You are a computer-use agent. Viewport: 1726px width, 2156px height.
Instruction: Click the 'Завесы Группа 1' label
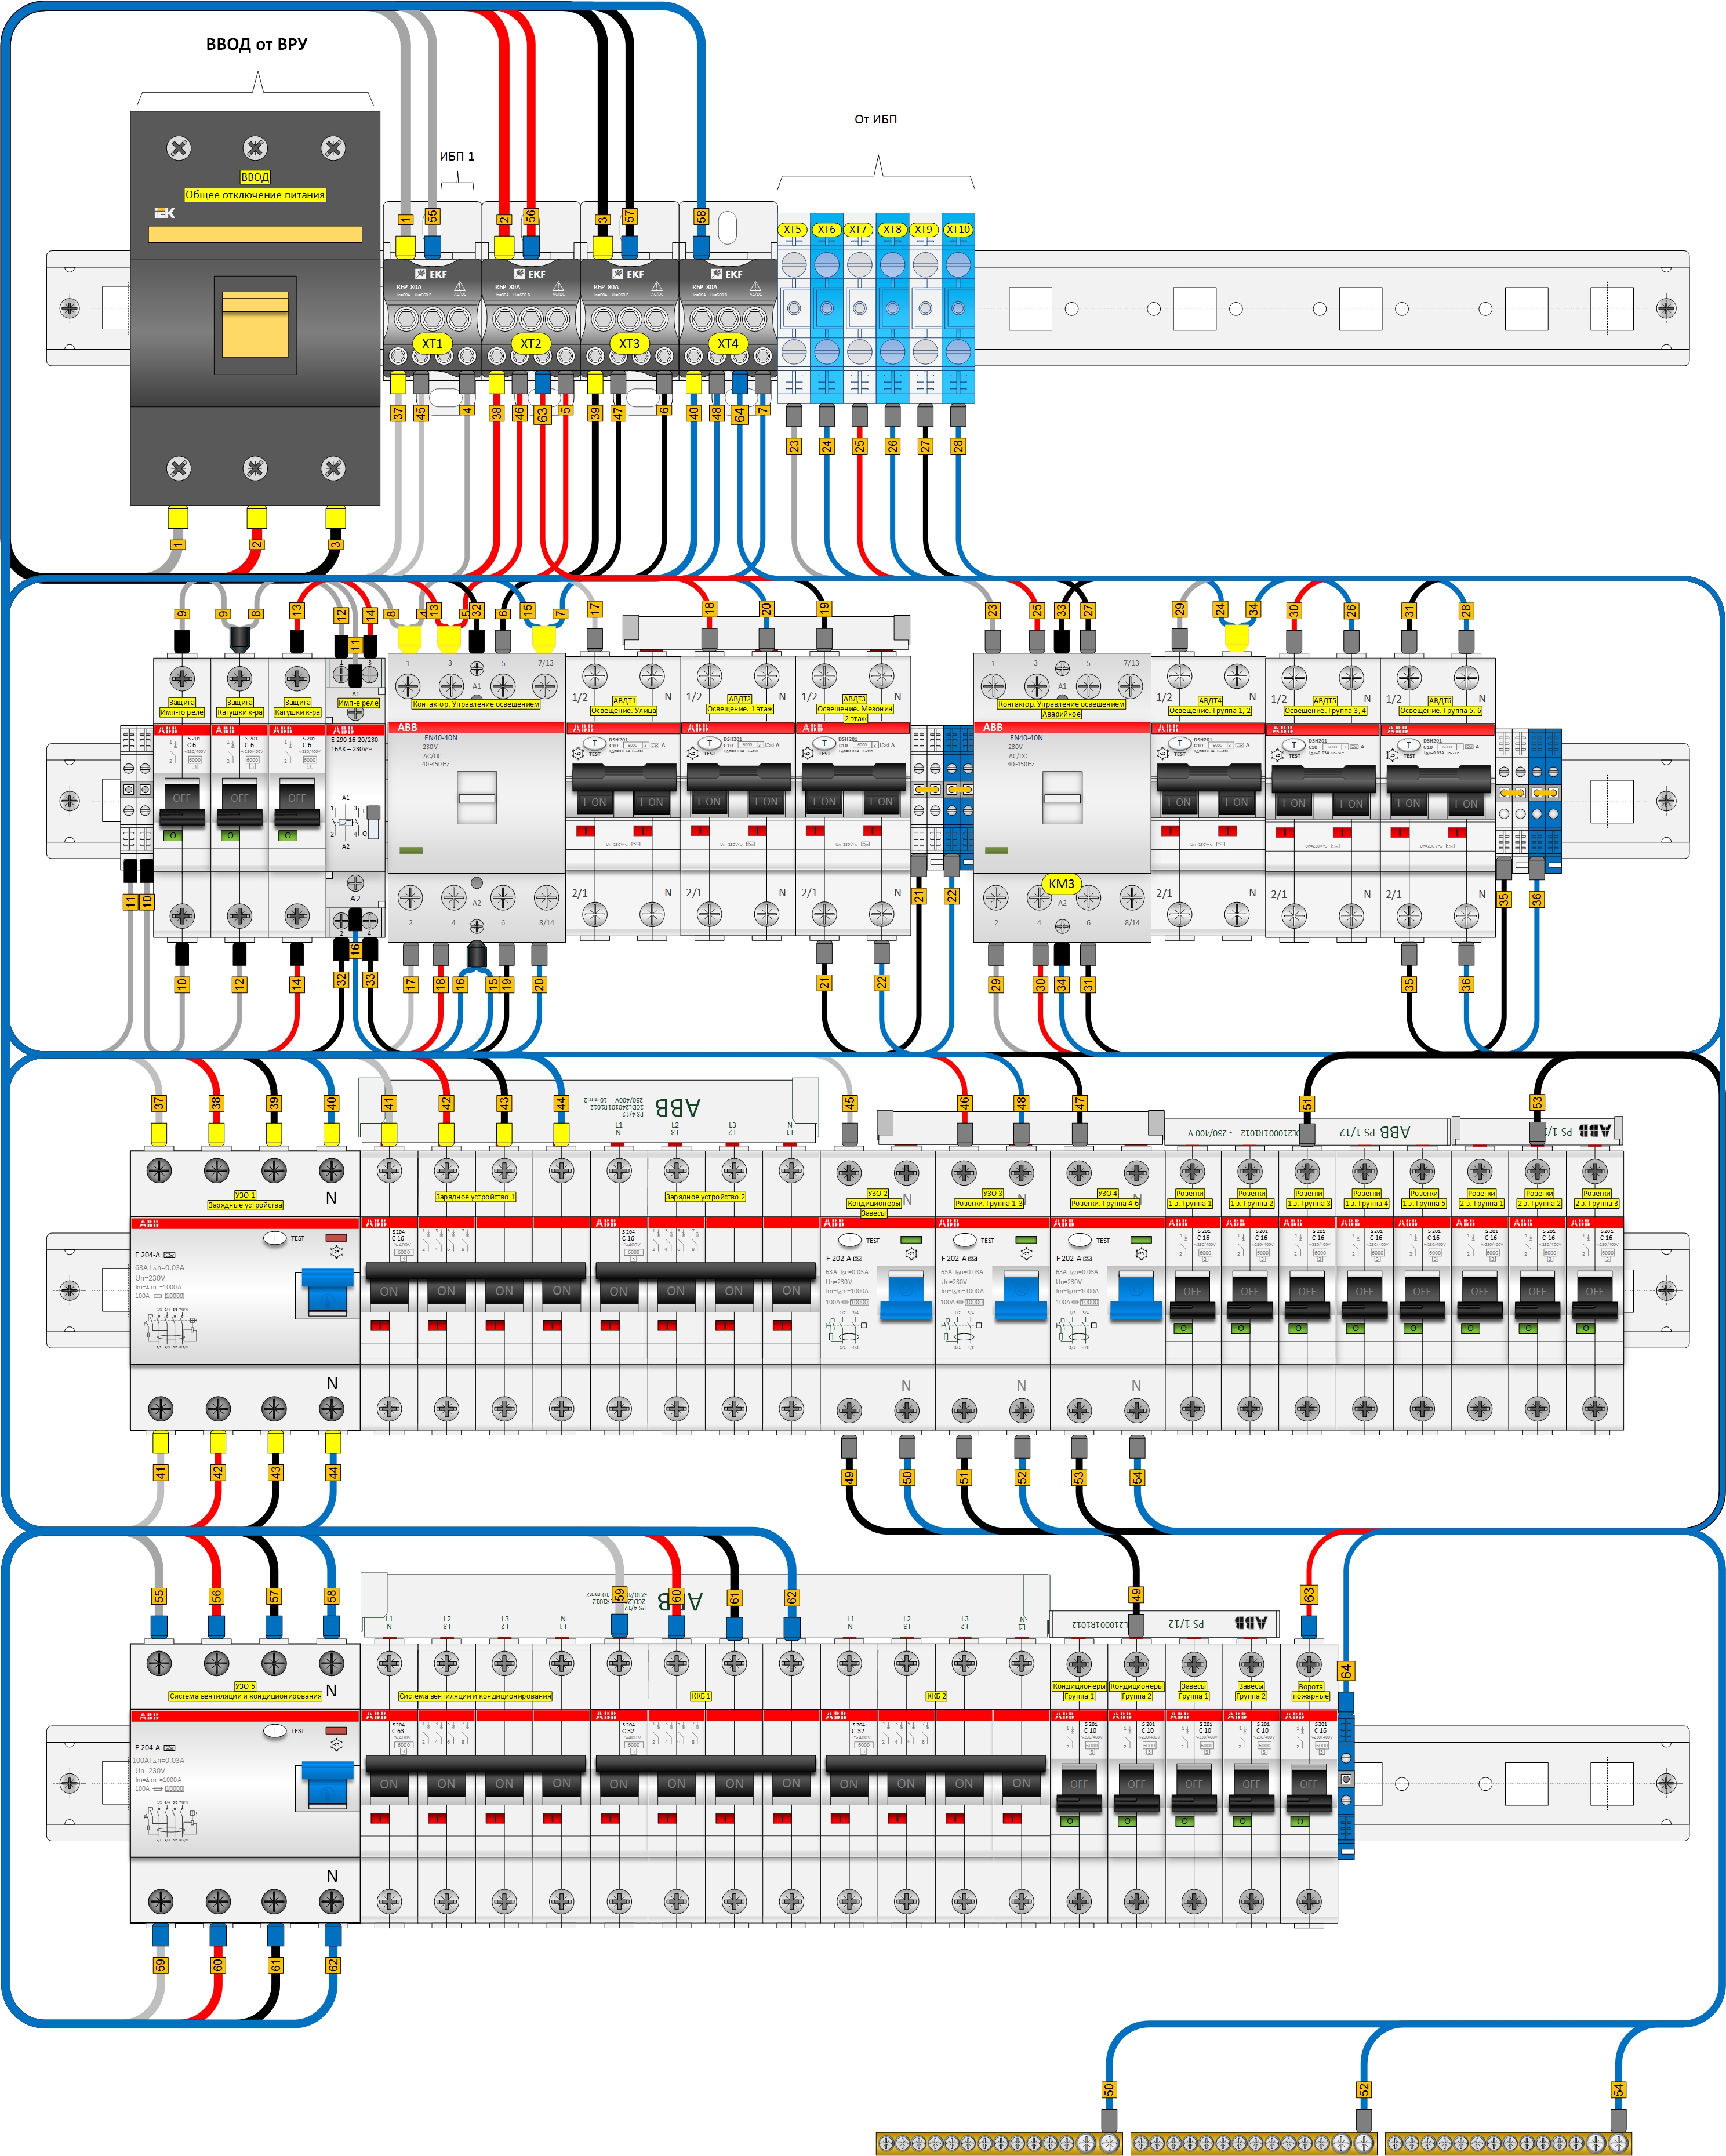coord(1193,1691)
